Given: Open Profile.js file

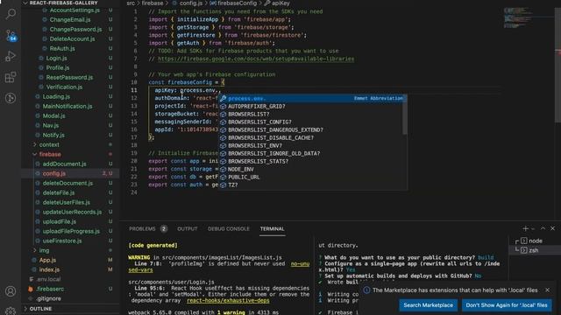Looking at the screenshot, I should (58, 68).
